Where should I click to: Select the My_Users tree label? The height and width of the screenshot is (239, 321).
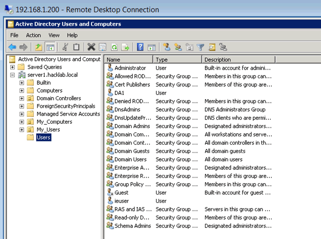point(48,130)
